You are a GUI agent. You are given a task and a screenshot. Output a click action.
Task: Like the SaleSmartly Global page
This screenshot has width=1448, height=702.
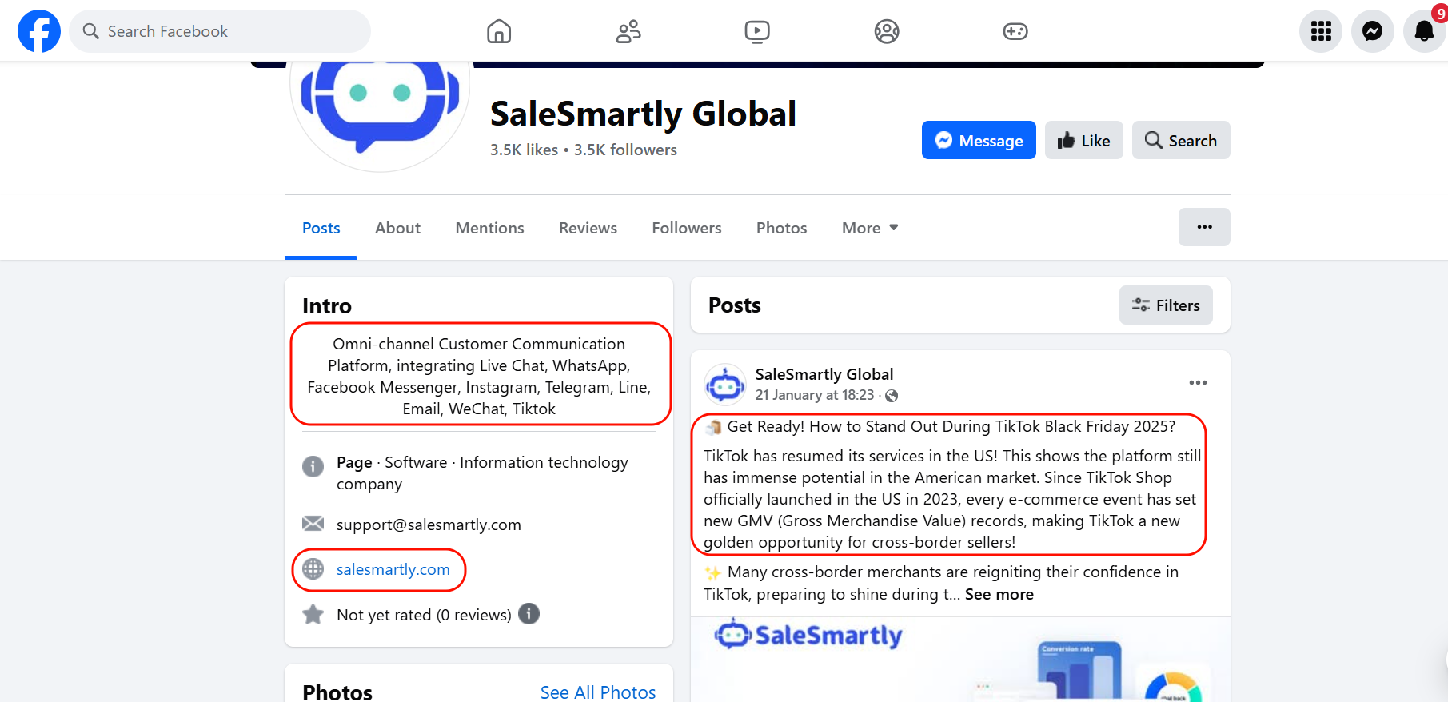(1083, 141)
